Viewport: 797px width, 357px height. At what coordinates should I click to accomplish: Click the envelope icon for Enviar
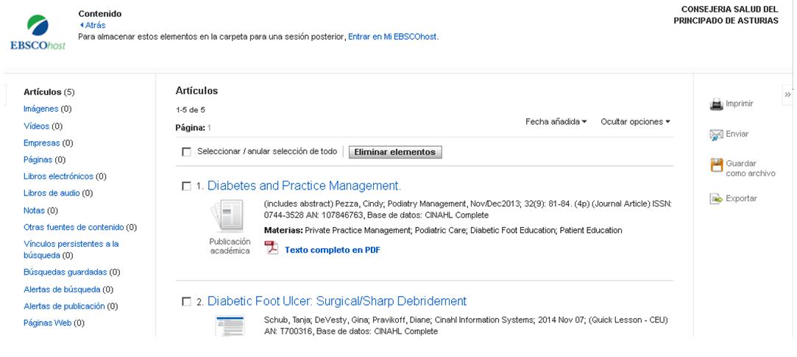pyautogui.click(x=716, y=134)
